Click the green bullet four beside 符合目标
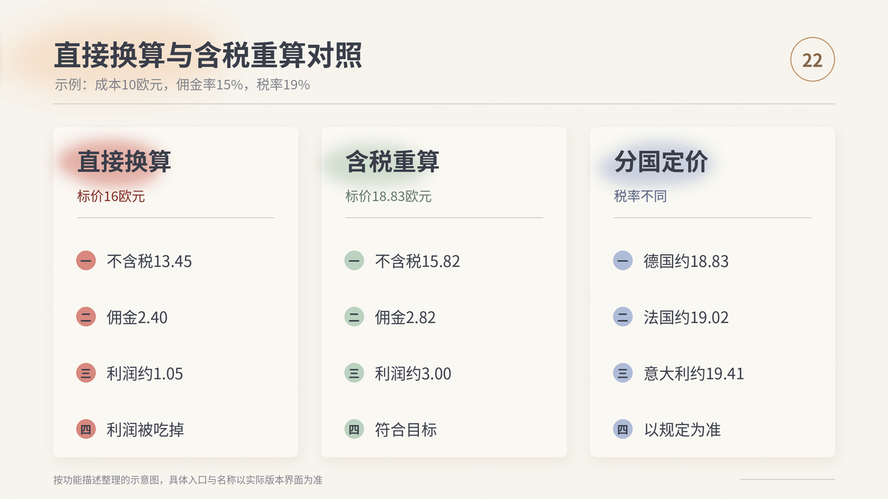 click(x=354, y=430)
